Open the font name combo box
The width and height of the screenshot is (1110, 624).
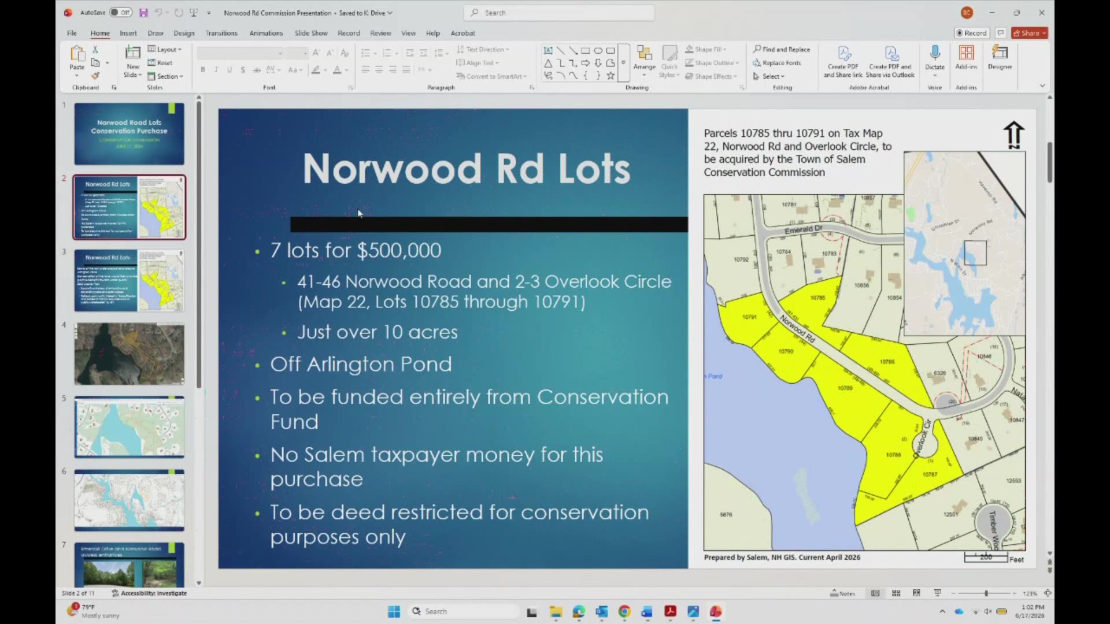click(240, 53)
